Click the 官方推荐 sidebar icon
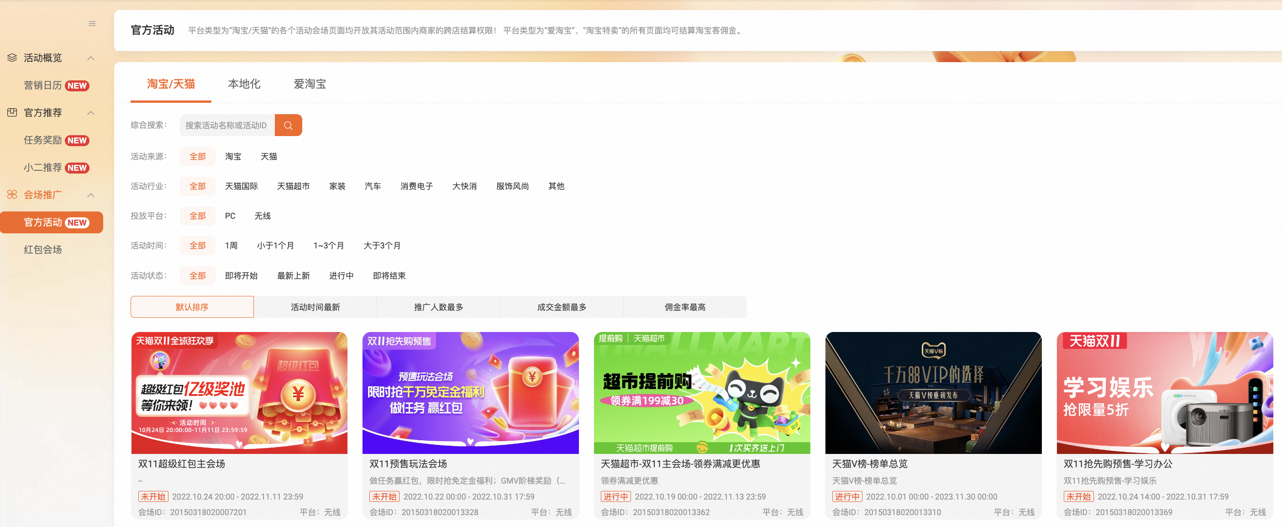Image resolution: width=1282 pixels, height=527 pixels. [x=12, y=112]
